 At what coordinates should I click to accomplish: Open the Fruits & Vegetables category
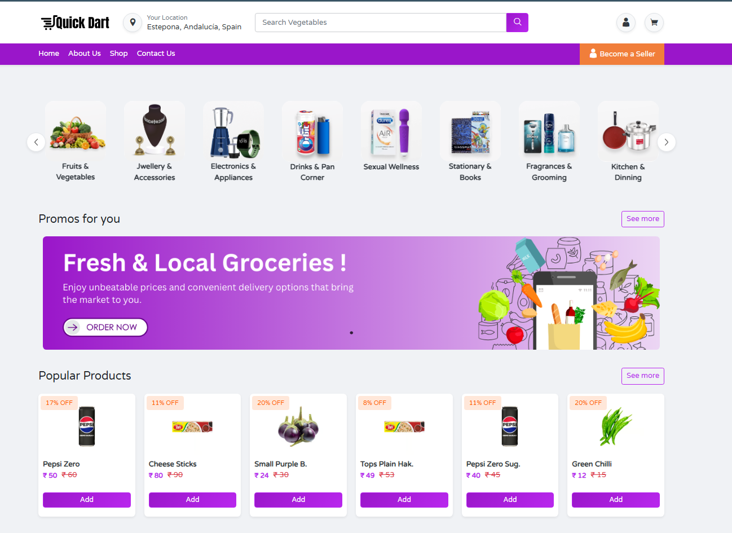pyautogui.click(x=76, y=142)
